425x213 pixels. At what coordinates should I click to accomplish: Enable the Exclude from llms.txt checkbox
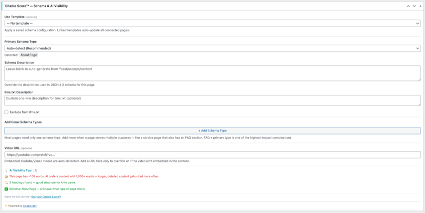pos(6,112)
